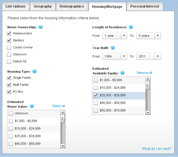Image resolution: width=178 pixels, height=157 pixels.
Task: Click the What do I do next link
Action: [156, 149]
